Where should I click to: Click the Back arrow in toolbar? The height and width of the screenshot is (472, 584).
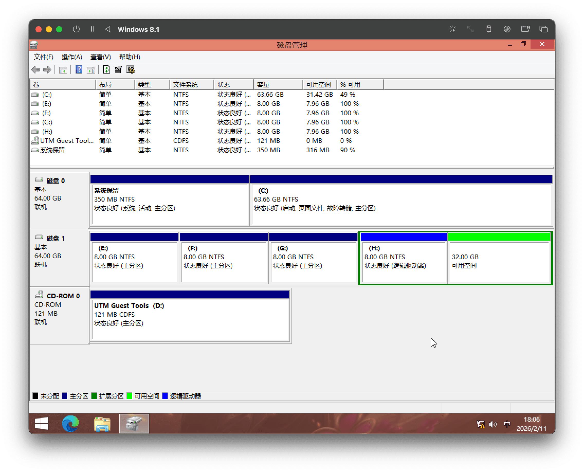pos(36,70)
